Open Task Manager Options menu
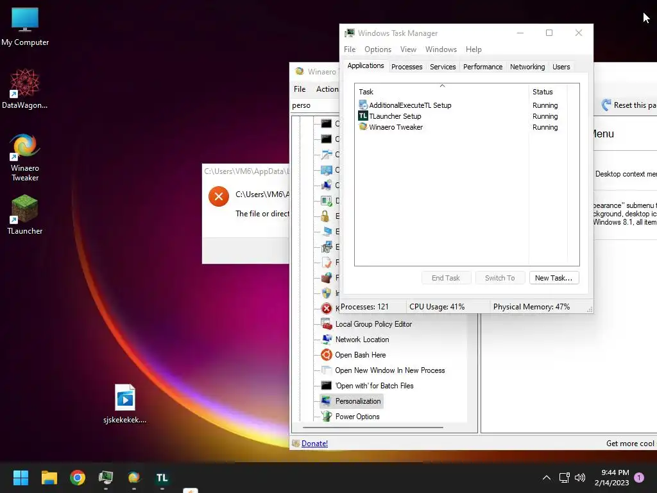Image resolution: width=657 pixels, height=493 pixels. click(377, 49)
